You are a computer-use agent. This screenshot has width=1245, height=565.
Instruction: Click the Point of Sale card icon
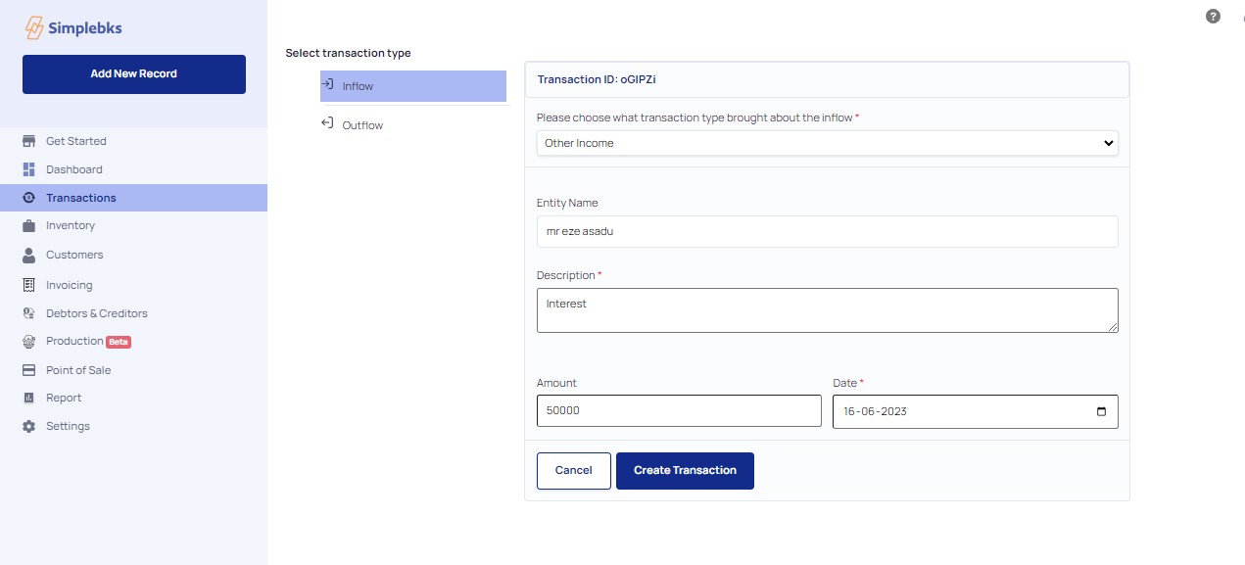tap(28, 370)
